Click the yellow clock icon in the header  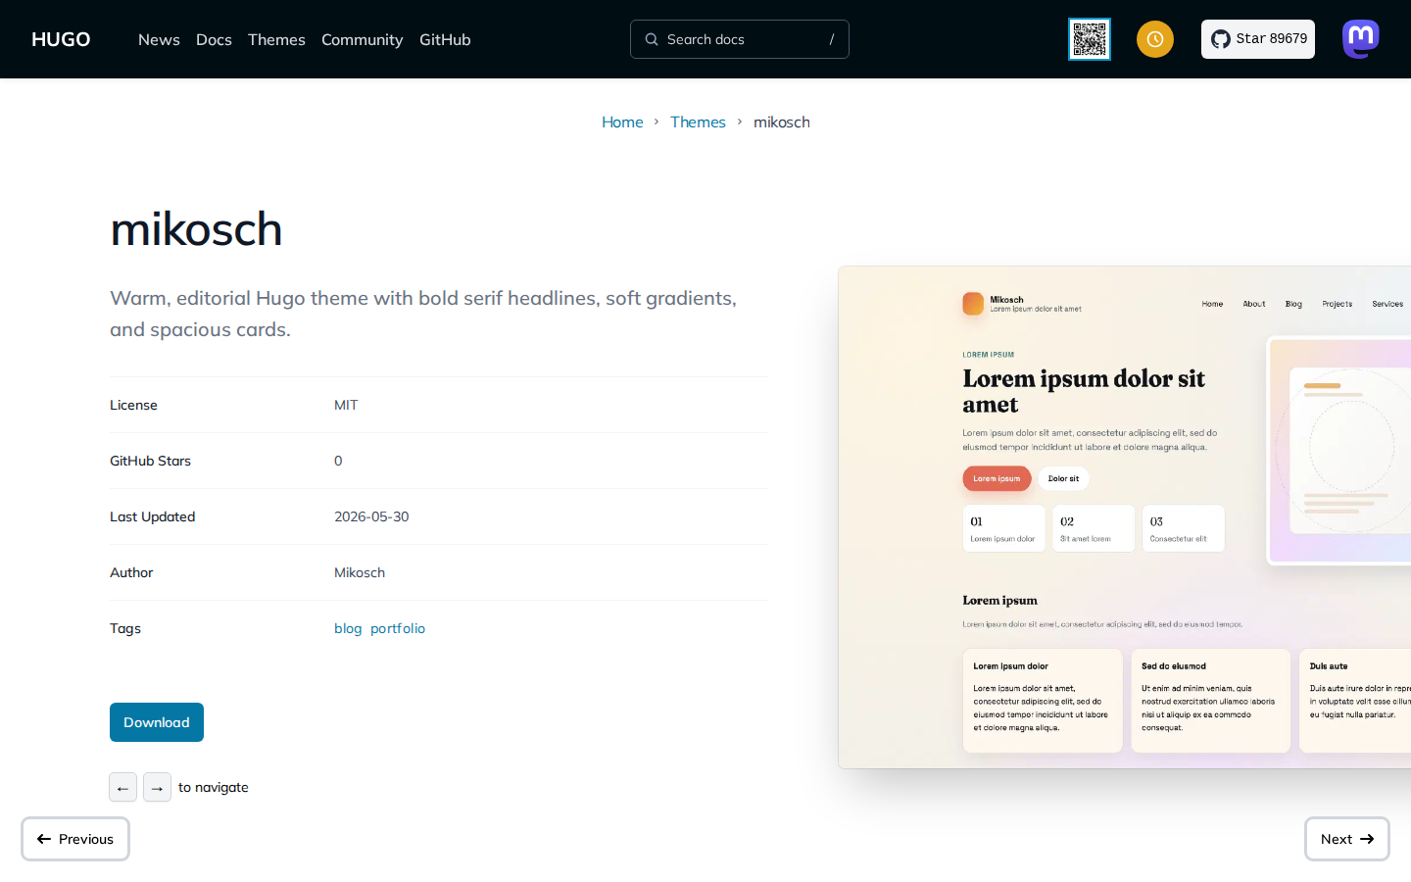click(1155, 39)
